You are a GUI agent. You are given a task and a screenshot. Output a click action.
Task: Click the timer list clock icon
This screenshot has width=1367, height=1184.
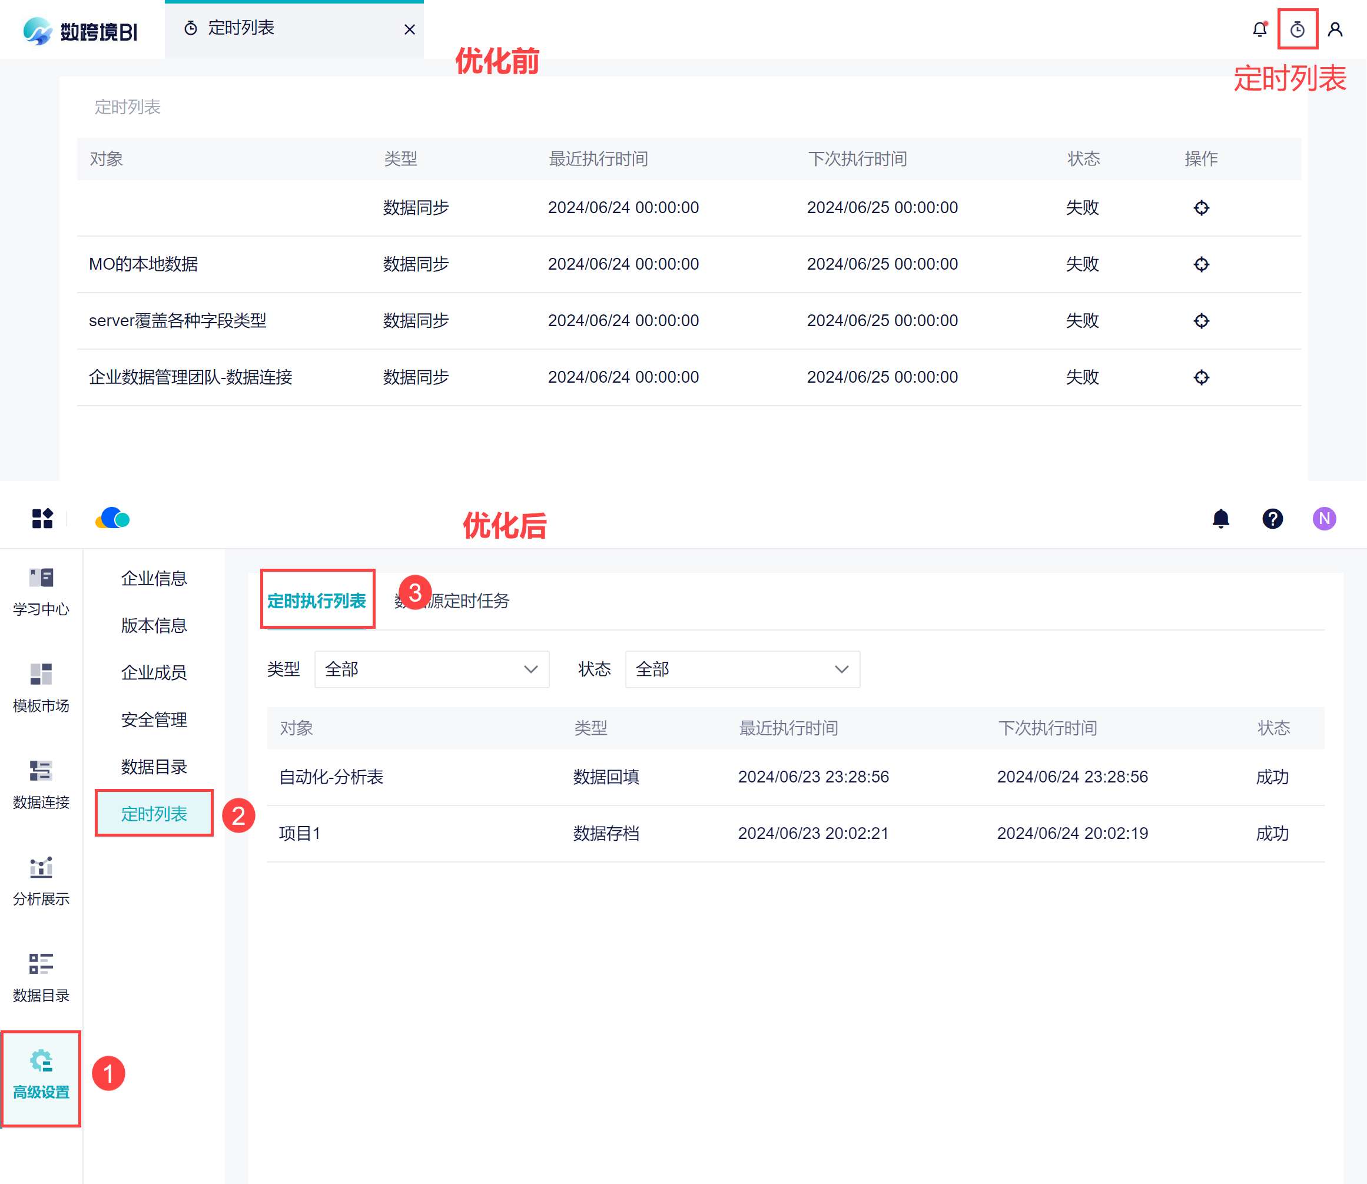[1297, 29]
